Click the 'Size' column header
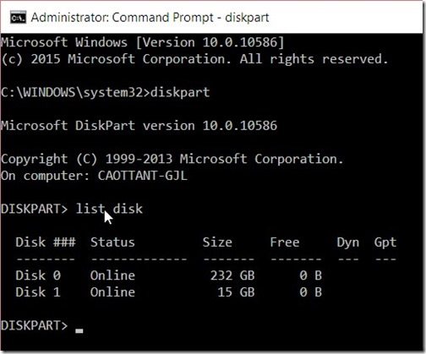Viewport: 426px width, 354px height. coord(217,242)
